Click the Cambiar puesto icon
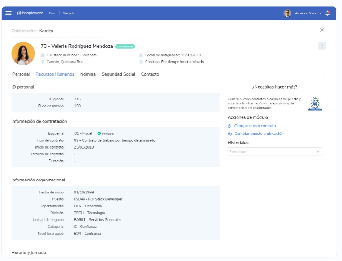 coord(230,134)
